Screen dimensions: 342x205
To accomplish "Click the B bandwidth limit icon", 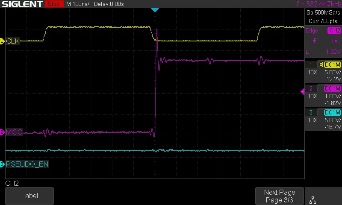I will (x=321, y=64).
